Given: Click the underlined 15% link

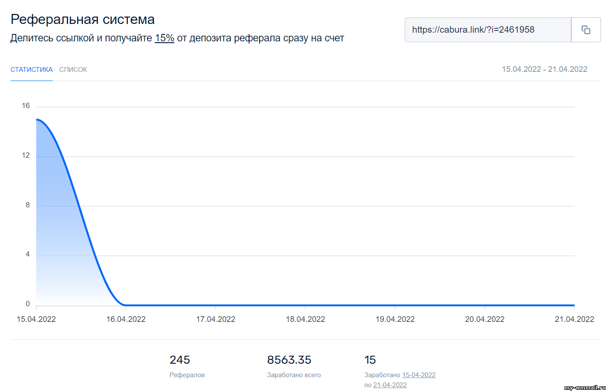Looking at the screenshot, I should 164,38.
